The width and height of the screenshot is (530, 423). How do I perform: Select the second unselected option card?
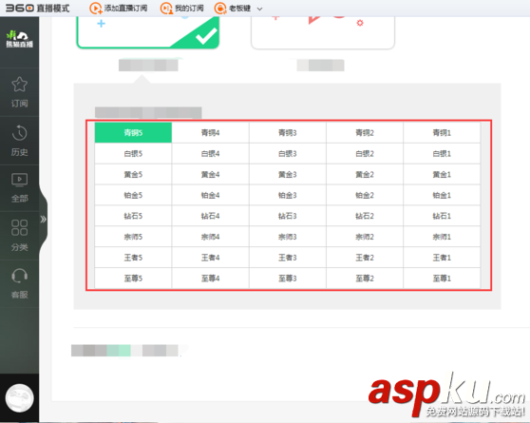click(x=323, y=32)
